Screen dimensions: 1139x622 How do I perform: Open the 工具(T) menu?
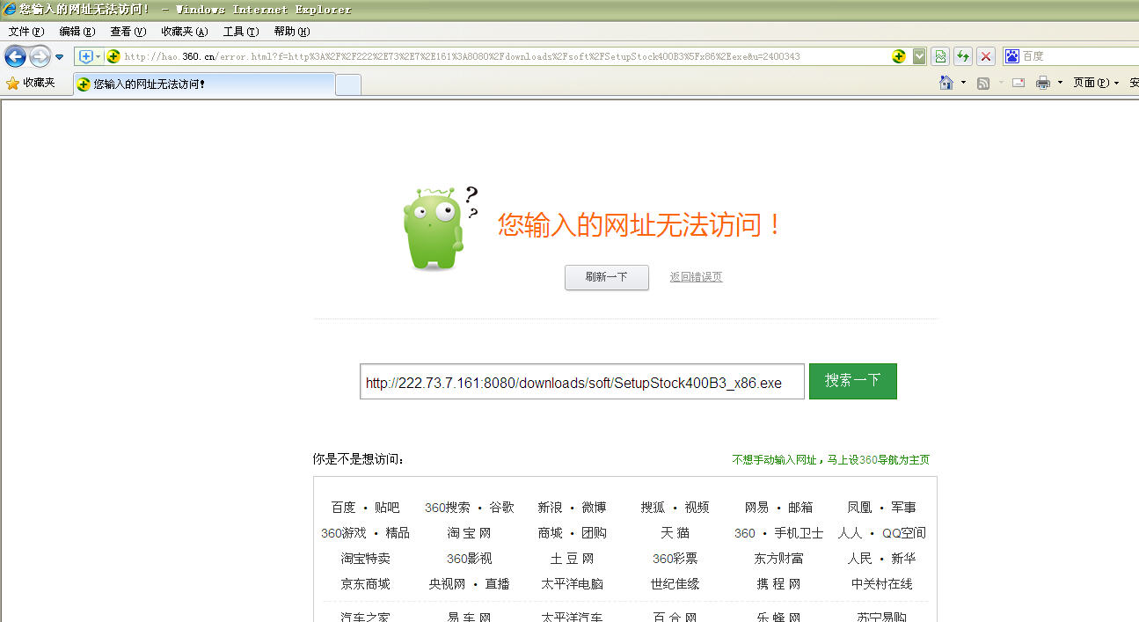point(240,32)
